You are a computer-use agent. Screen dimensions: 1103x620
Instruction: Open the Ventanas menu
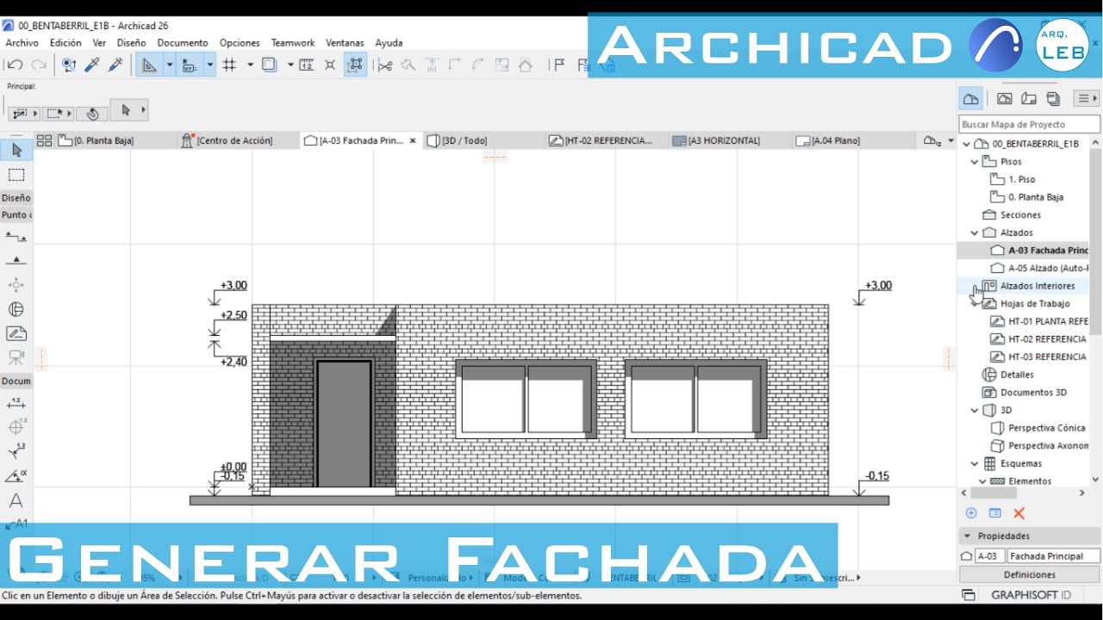click(345, 42)
